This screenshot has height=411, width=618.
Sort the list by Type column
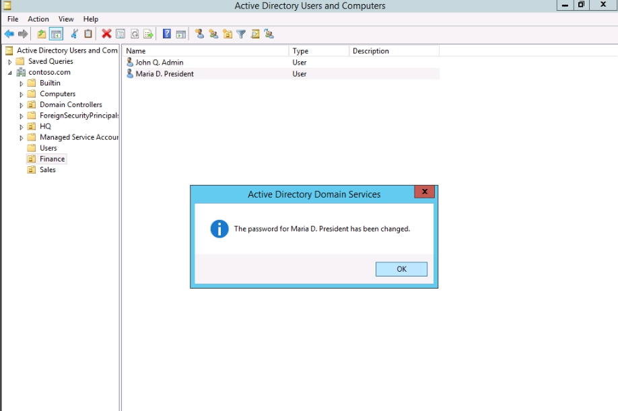(x=301, y=51)
